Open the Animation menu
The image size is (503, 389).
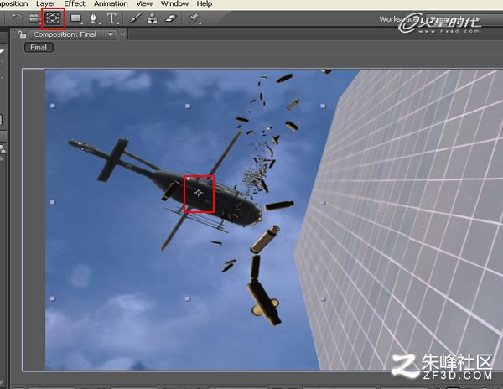(111, 4)
